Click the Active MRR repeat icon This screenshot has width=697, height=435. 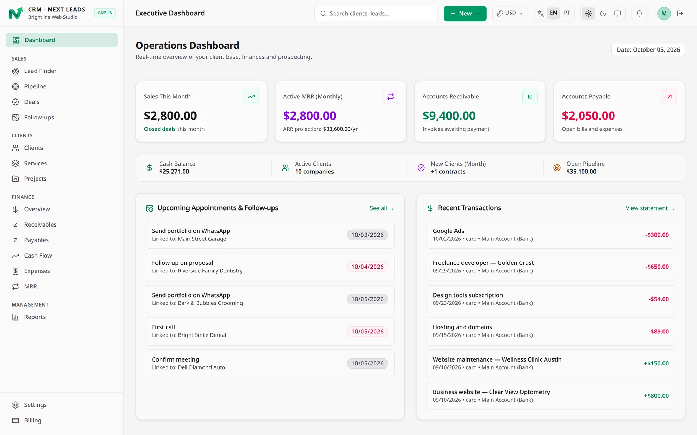point(390,97)
